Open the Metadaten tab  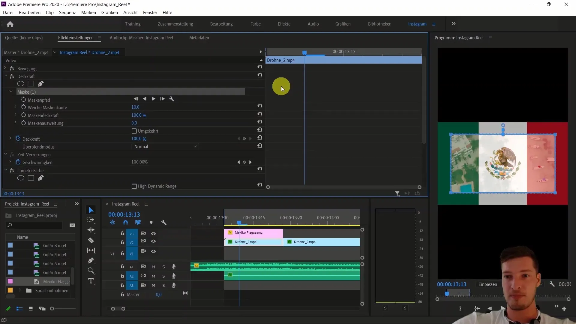199,38
